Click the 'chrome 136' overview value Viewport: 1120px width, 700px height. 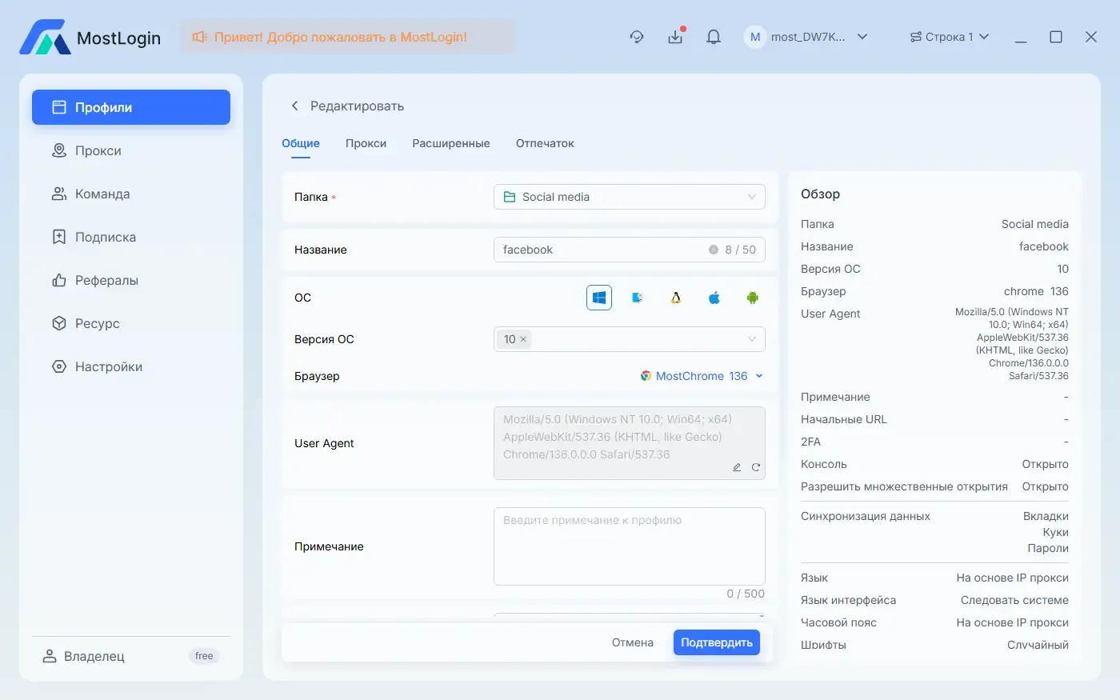(1036, 291)
